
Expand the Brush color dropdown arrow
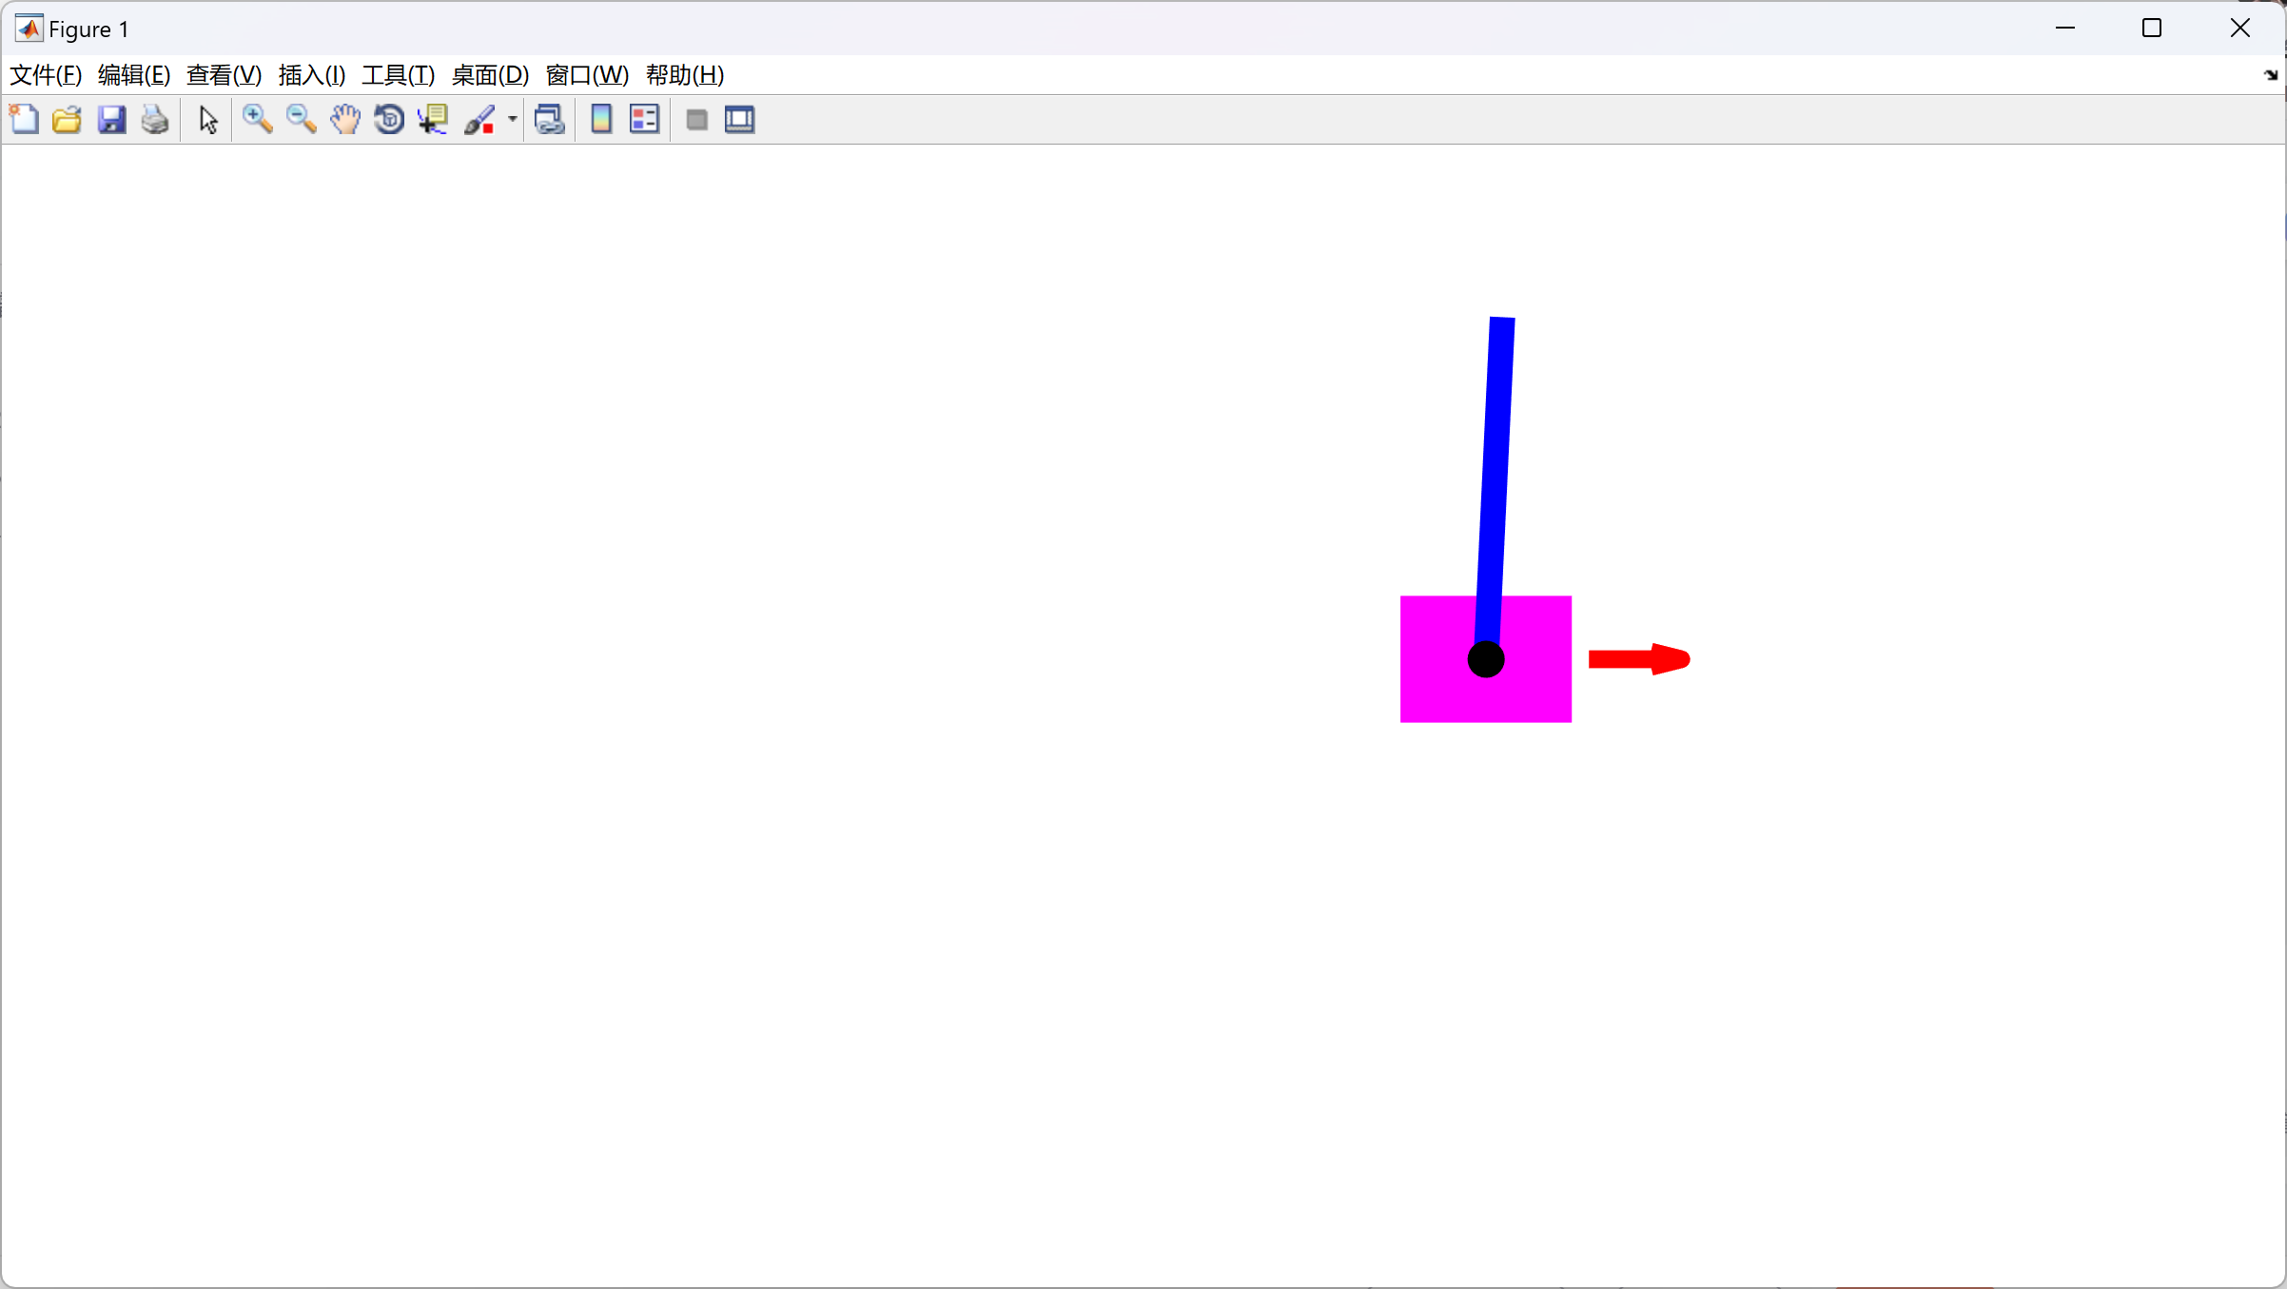click(512, 120)
